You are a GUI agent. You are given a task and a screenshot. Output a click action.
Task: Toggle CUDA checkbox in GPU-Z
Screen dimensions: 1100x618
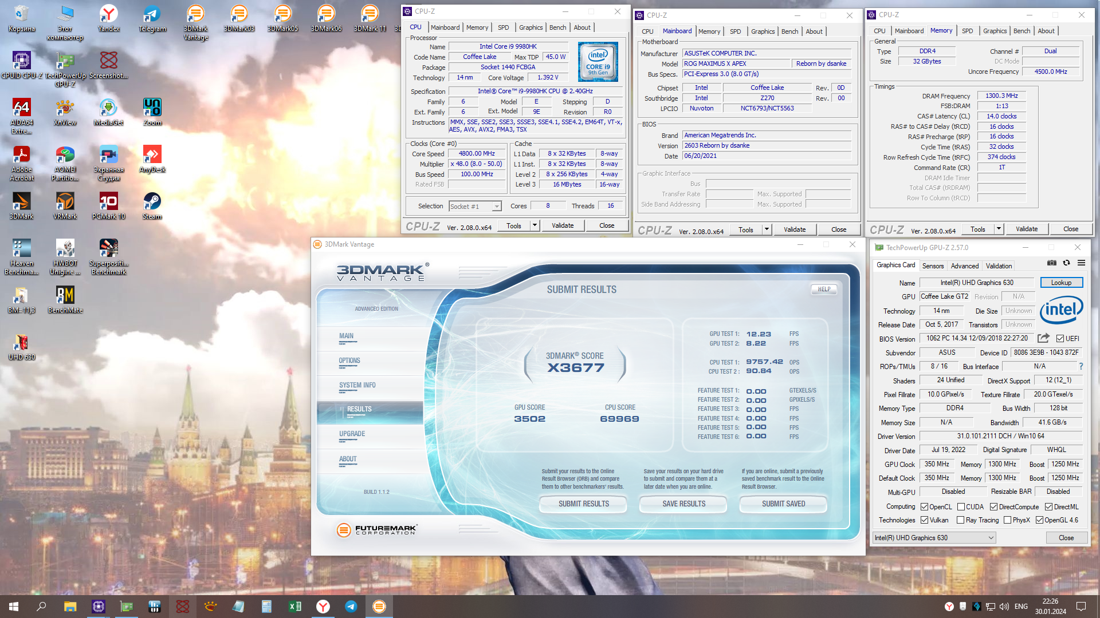tap(961, 507)
